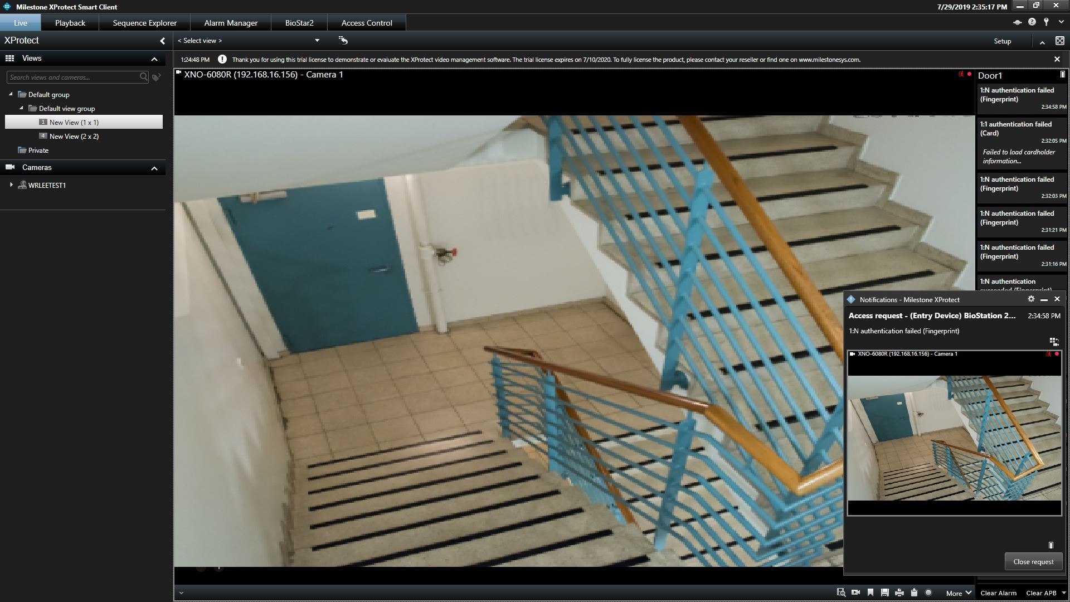This screenshot has height=602, width=1070.
Task: Collapse the Default view group node
Action: tap(21, 108)
